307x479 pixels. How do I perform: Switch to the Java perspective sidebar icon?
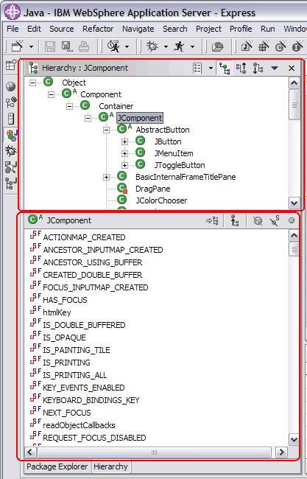point(11,135)
